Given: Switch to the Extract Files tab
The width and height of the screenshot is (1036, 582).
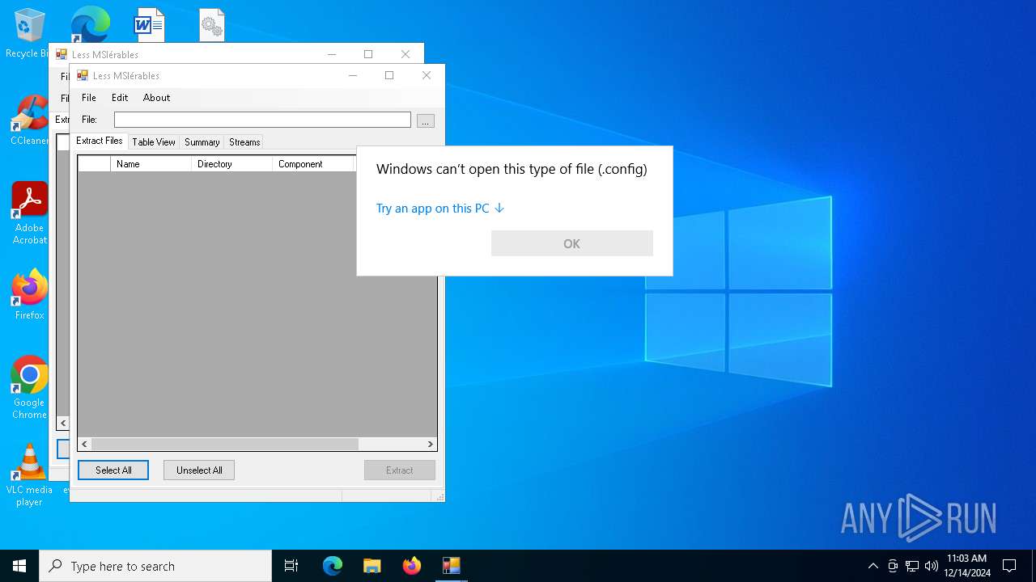Looking at the screenshot, I should [x=100, y=141].
